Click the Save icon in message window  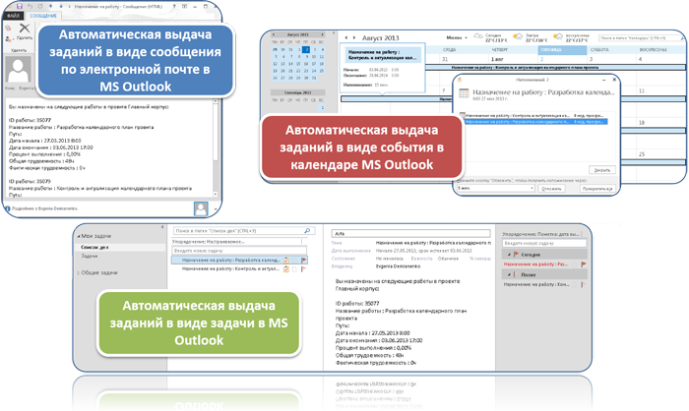pyautogui.click(x=19, y=7)
